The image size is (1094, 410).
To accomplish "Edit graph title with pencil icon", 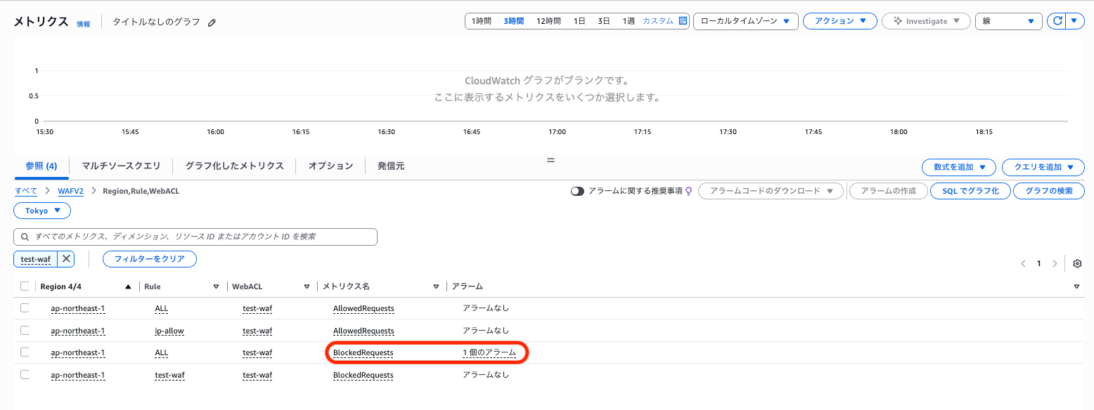I will click(x=212, y=22).
